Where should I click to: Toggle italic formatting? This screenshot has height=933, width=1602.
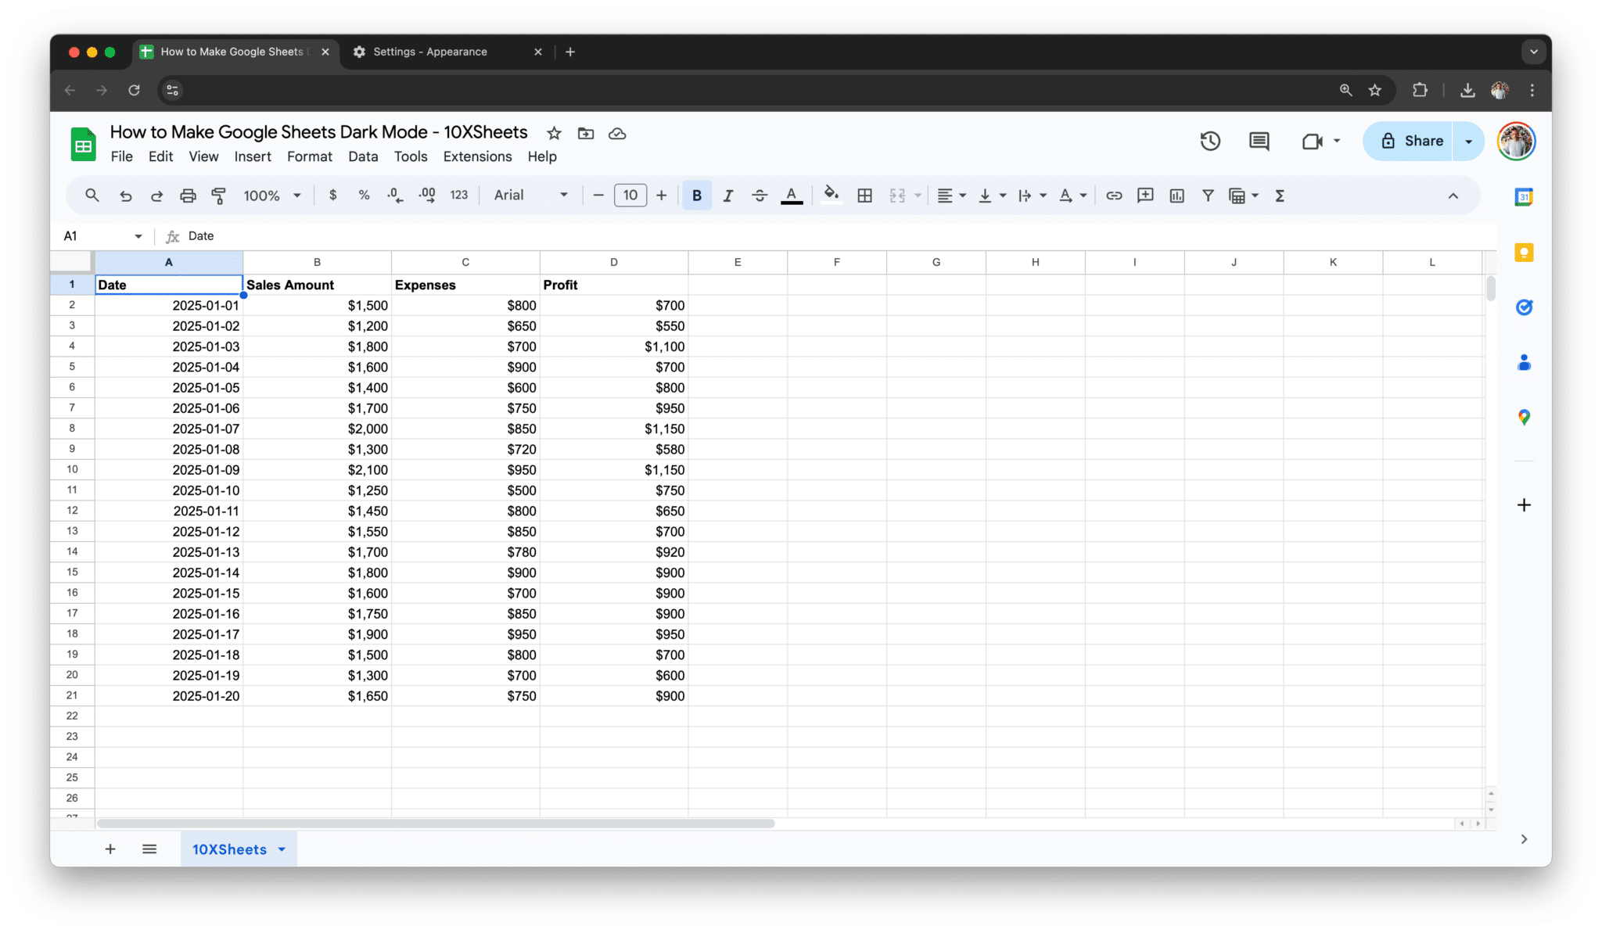[x=727, y=196]
